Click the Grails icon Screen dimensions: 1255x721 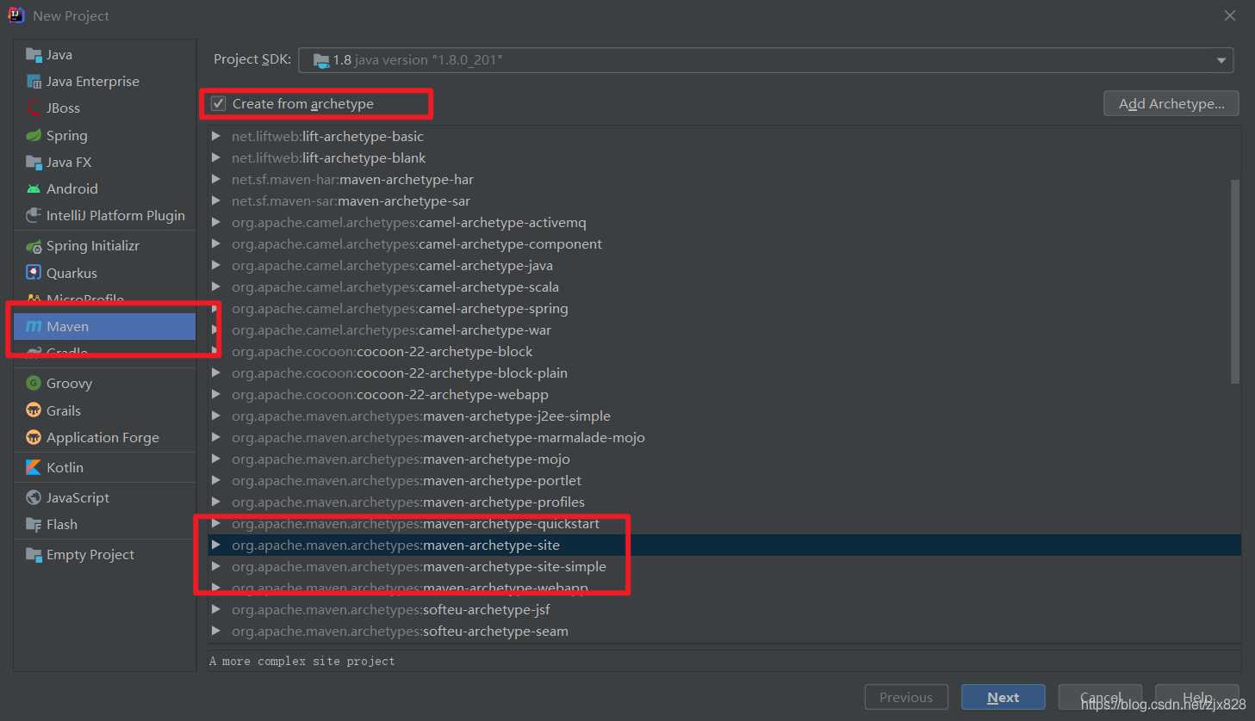[34, 411]
